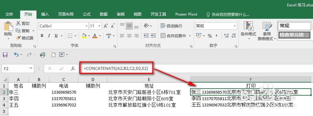Click the Paste clipboard icon
This screenshot has height=116, width=313.
click(8, 26)
